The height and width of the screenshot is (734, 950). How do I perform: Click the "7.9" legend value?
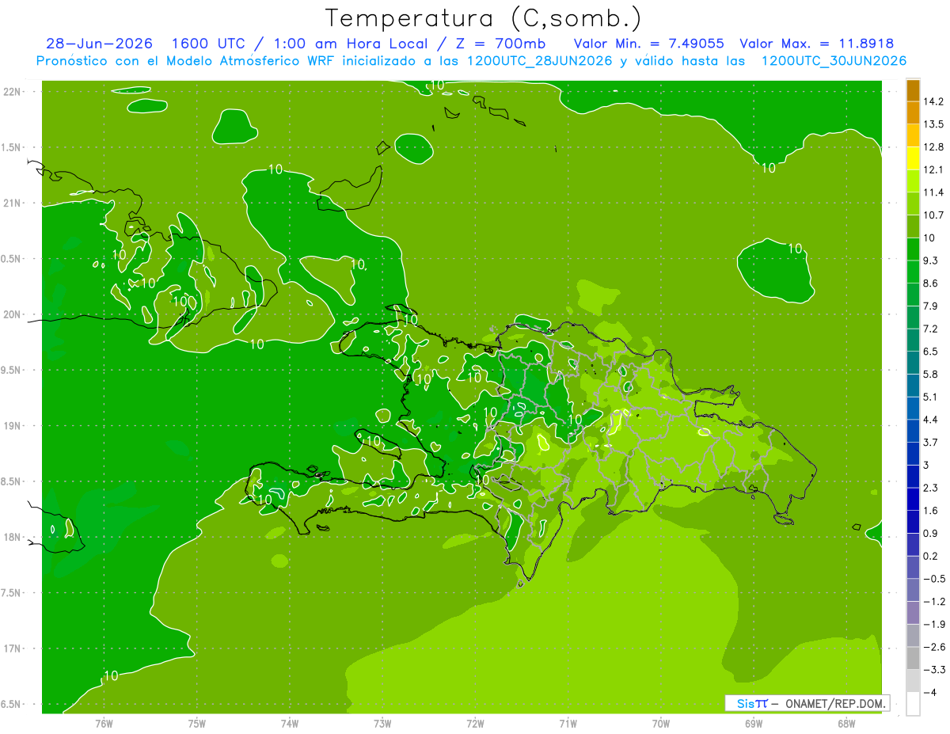point(931,306)
